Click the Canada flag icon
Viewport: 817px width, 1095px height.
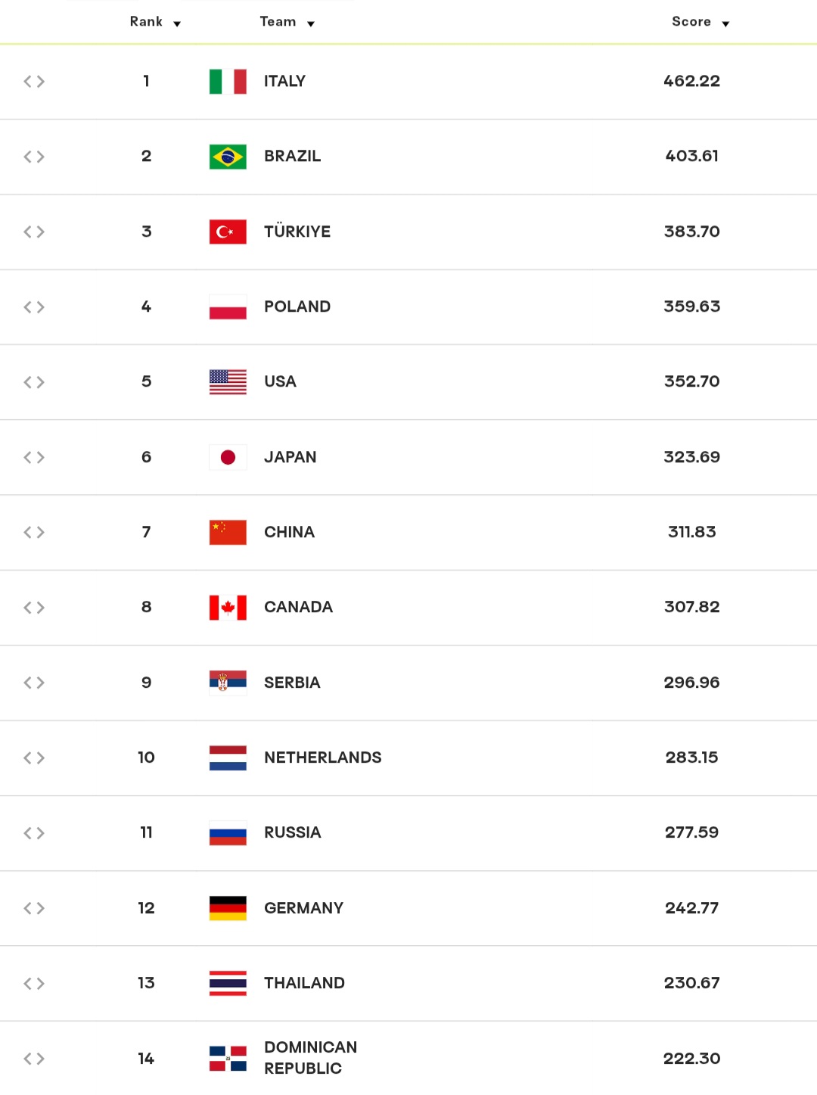228,608
